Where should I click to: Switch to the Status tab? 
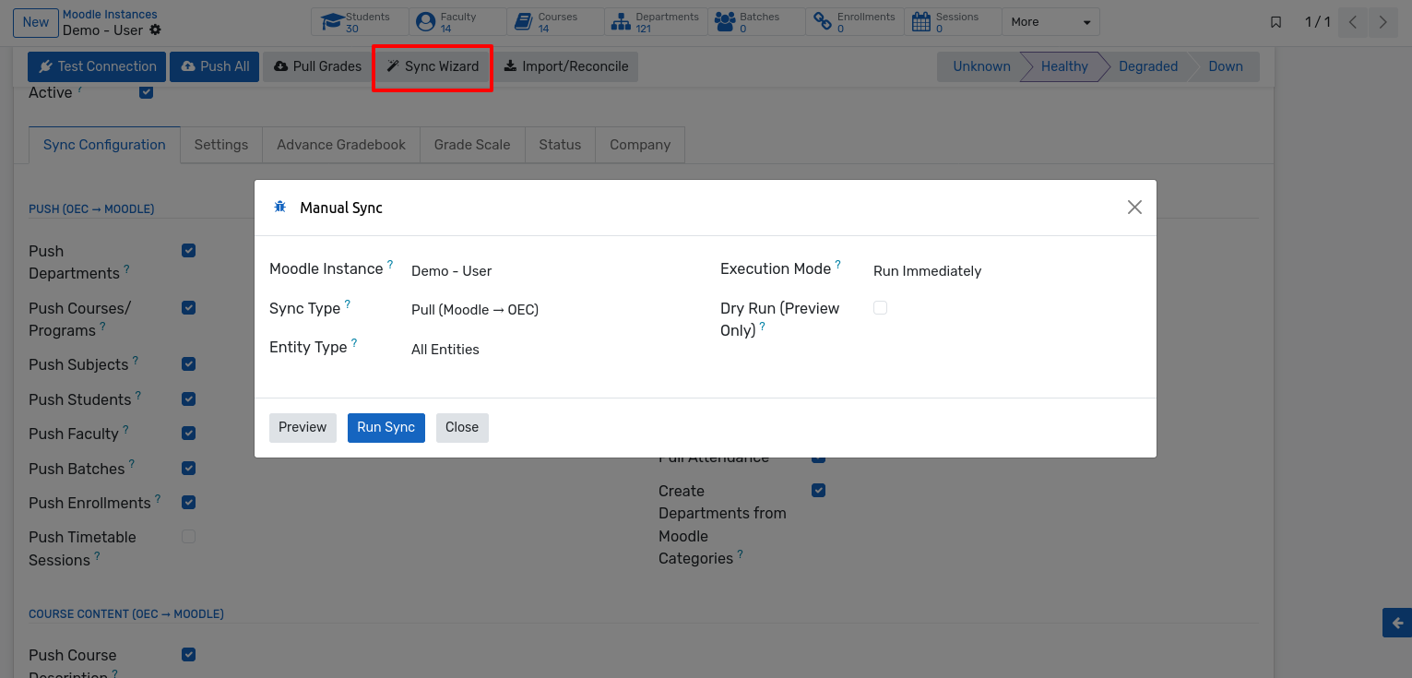(560, 145)
